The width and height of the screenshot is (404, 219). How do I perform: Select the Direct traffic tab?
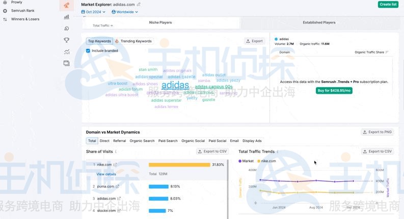[104, 141]
